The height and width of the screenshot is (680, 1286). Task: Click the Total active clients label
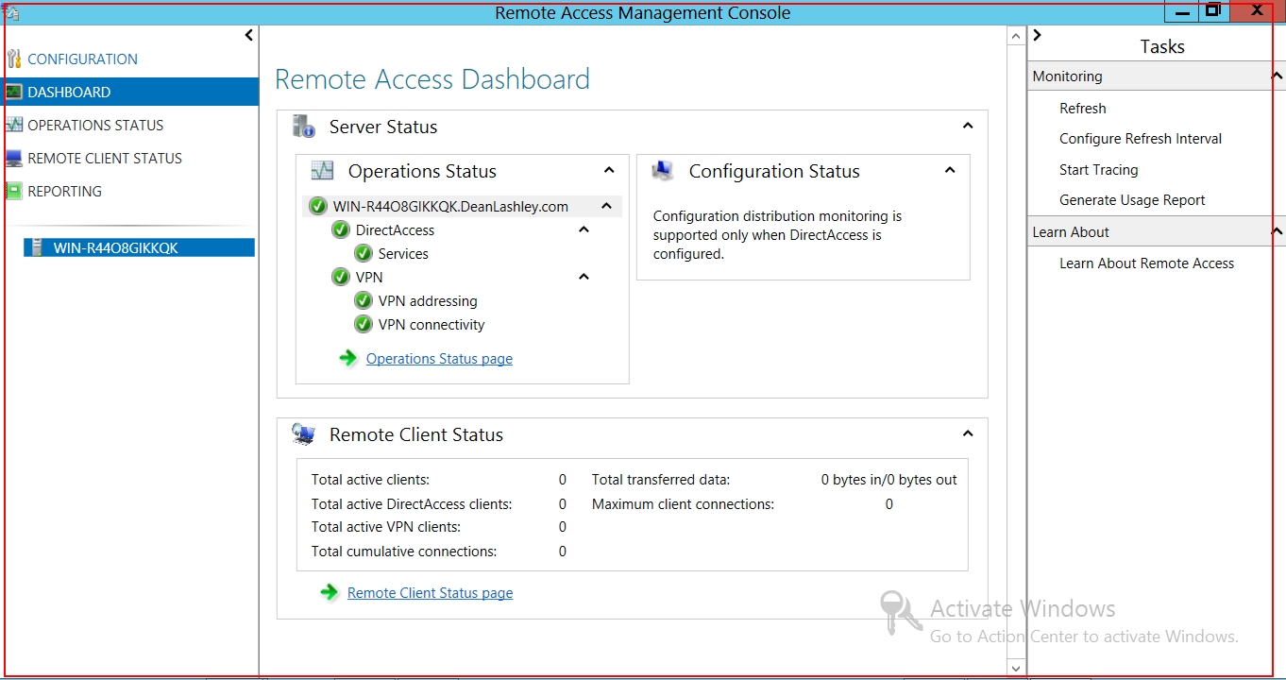point(370,480)
